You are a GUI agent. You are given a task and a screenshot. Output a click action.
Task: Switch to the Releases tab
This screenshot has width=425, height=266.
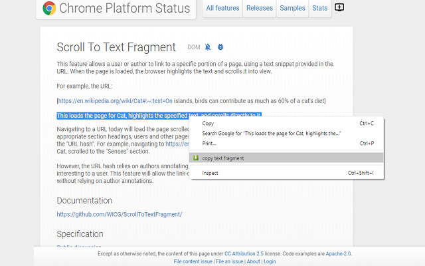coord(260,9)
